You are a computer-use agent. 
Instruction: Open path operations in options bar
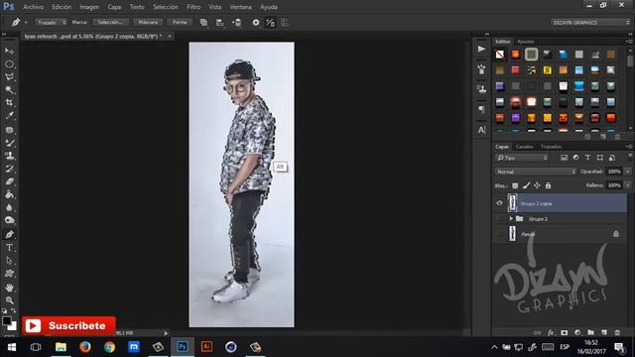[203, 23]
